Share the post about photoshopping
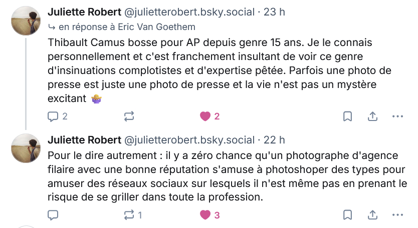The width and height of the screenshot is (418, 228). 372,215
